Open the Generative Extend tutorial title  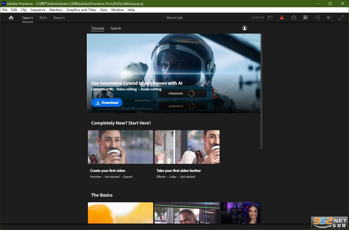(x=137, y=83)
